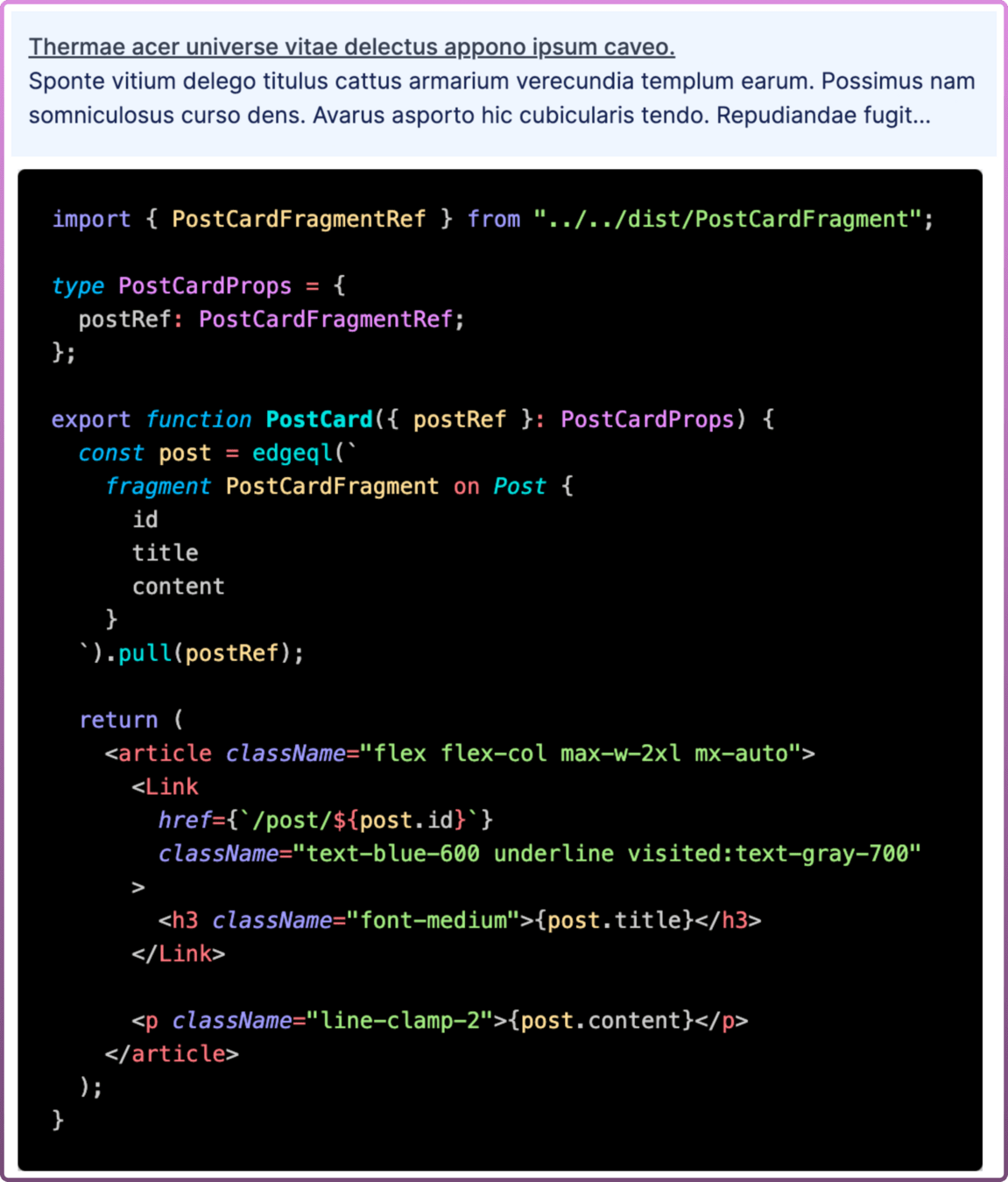The image size is (1008, 1182).
Task: Click "fragment PostCardFragment on Post" line
Action: click(338, 487)
